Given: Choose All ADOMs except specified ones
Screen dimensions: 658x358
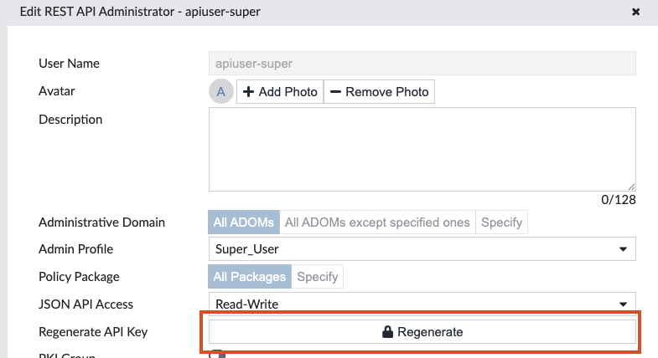Looking at the screenshot, I should coord(377,222).
